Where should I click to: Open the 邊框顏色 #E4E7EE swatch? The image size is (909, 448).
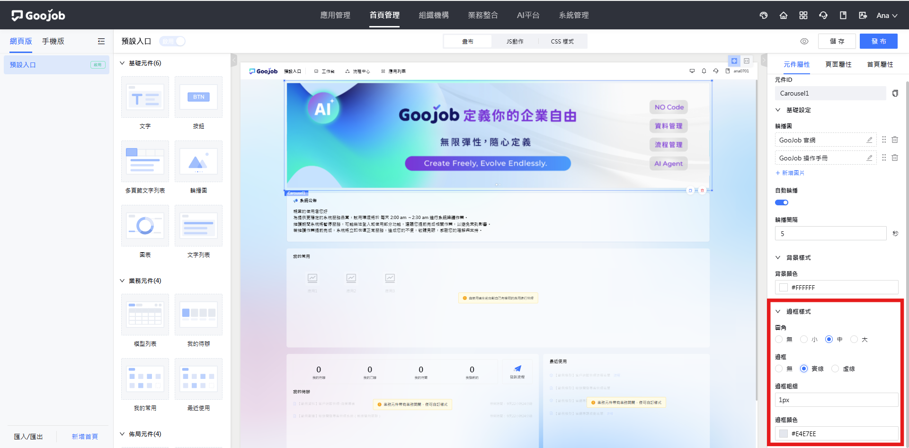click(x=784, y=433)
